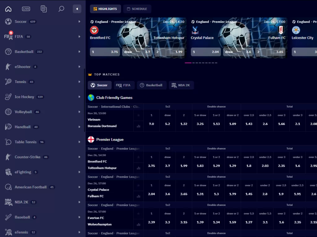Image resolution: width=317 pixels, height=237 pixels.
Task: Click the American Football helmet icon
Action: coord(8,187)
